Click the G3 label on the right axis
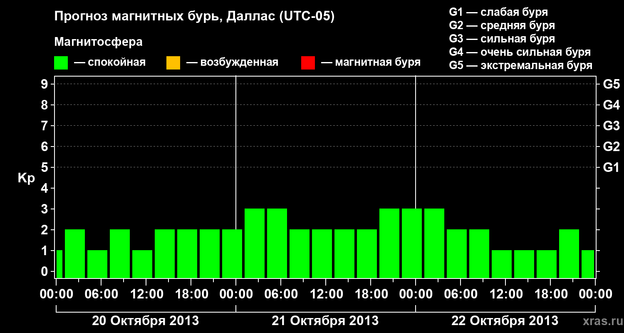 click(611, 126)
